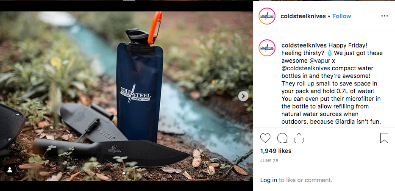The image size is (395, 191).
Task: Follow the coldsteelknives account
Action: (x=342, y=16)
